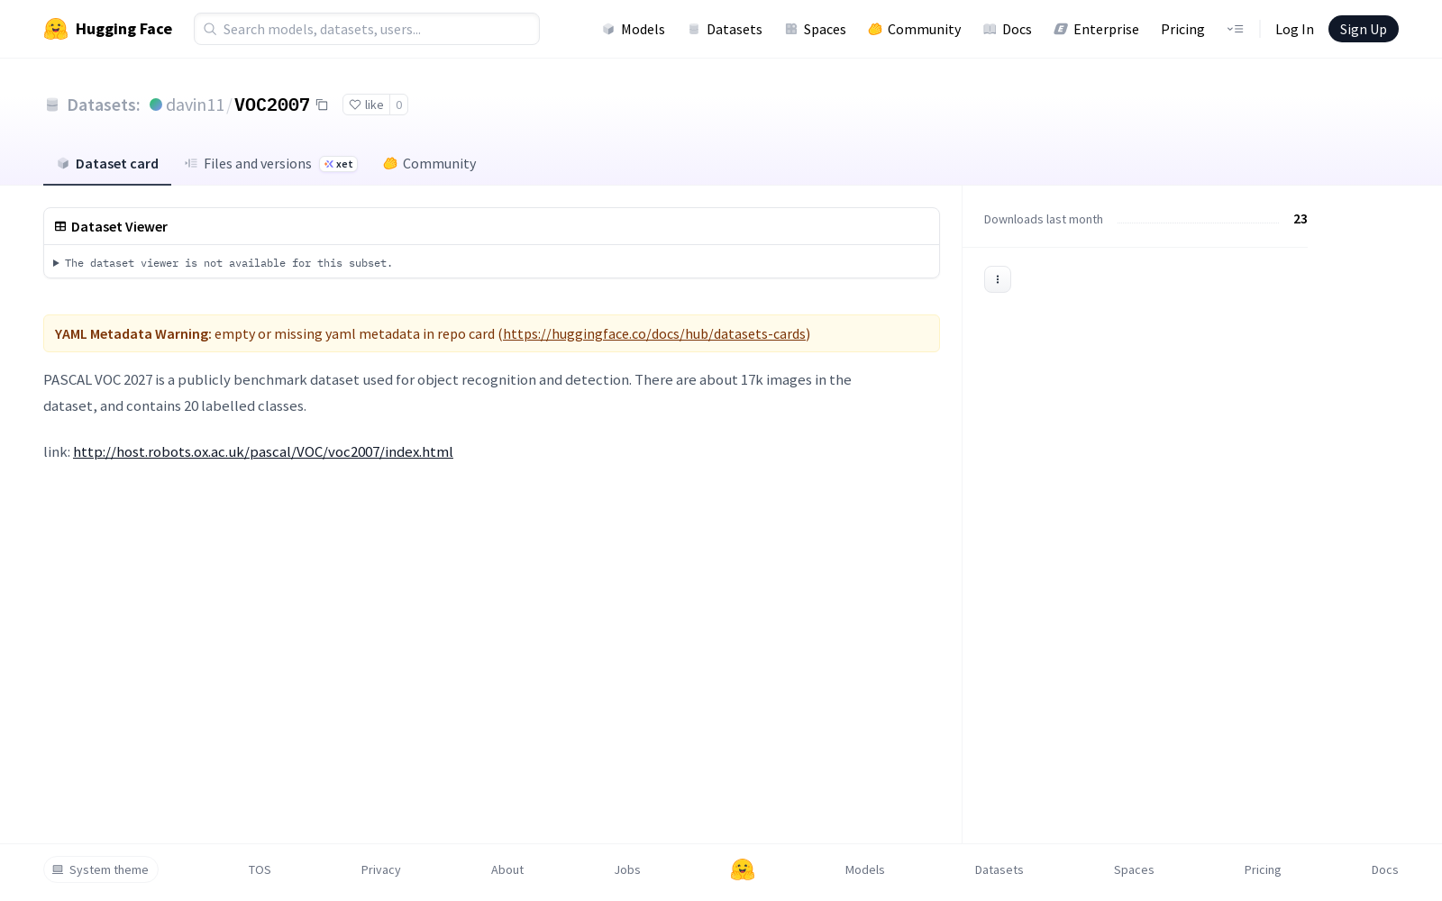1442x901 pixels.
Task: Open the datasets-cards docs link in warning
Action: (654, 333)
